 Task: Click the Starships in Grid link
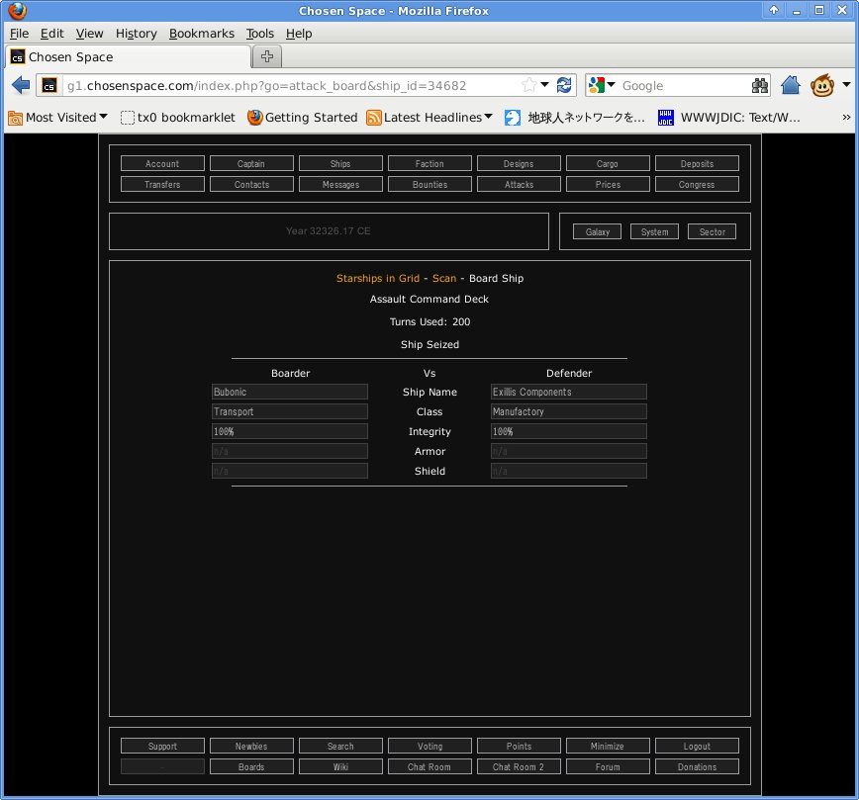378,279
